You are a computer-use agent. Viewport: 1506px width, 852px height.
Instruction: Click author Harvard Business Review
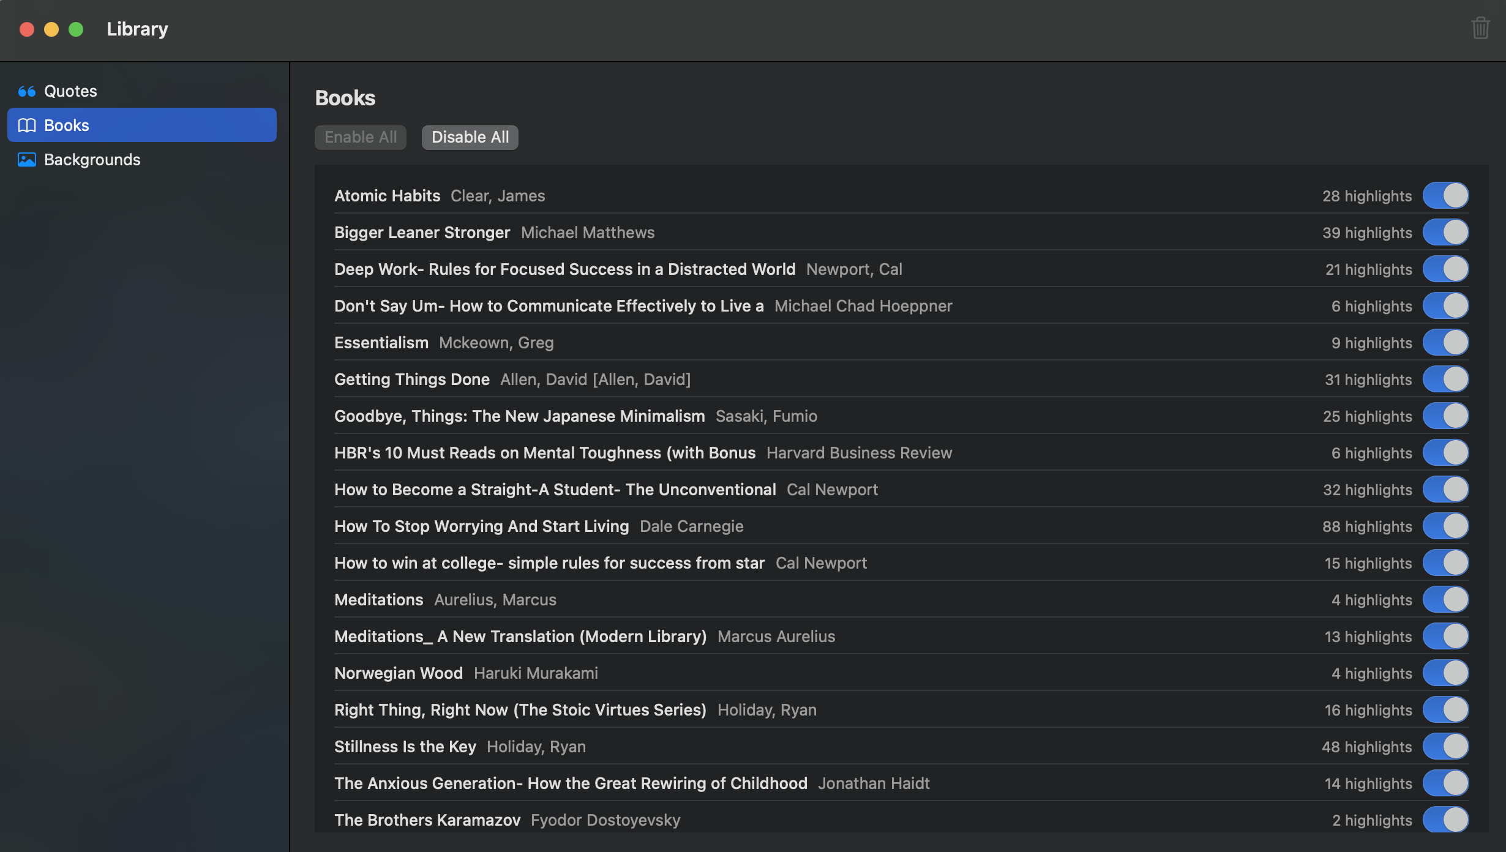860,453
